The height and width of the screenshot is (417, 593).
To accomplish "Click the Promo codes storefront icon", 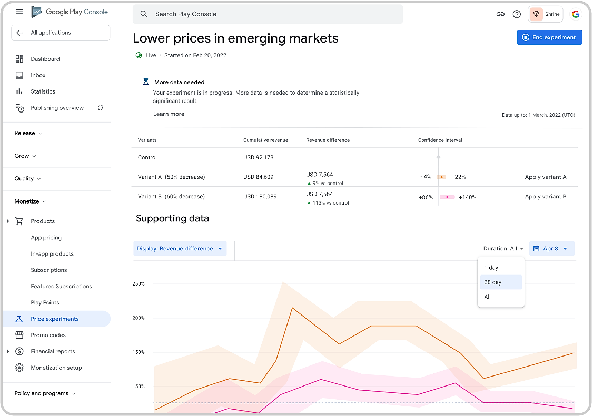I will (x=19, y=335).
